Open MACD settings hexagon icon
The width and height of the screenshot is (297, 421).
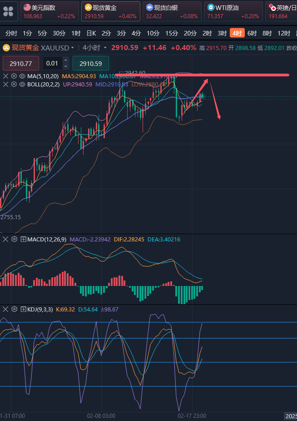tap(14, 239)
